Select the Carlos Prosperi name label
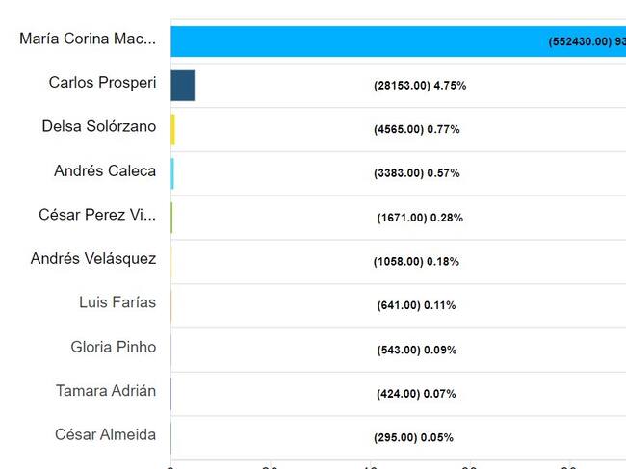The image size is (626, 469). [102, 83]
